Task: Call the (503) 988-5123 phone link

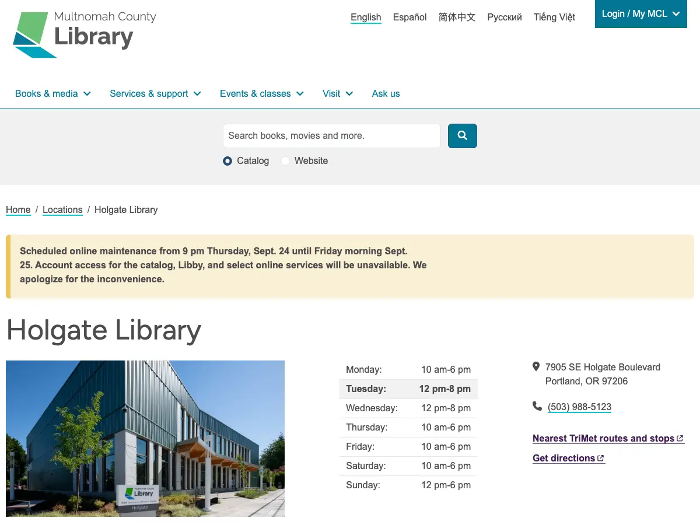Action: 579,407
